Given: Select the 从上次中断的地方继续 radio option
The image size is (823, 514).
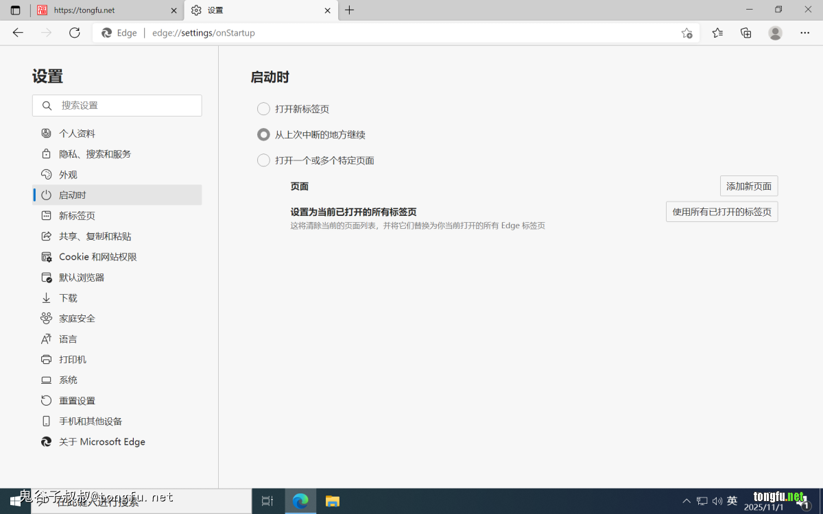Looking at the screenshot, I should pyautogui.click(x=263, y=135).
